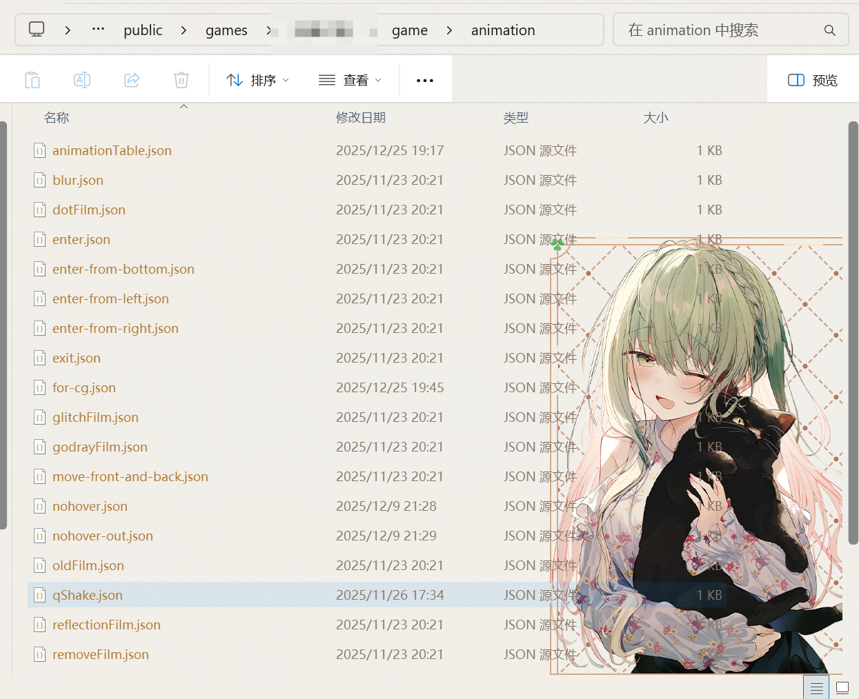The width and height of the screenshot is (859, 699).
Task: Click date 2025/12/9 21:28 of nohover.json
Action: (386, 506)
